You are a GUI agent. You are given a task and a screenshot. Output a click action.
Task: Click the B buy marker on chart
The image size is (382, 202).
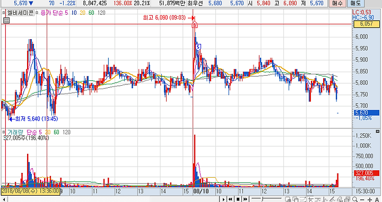click(x=194, y=25)
